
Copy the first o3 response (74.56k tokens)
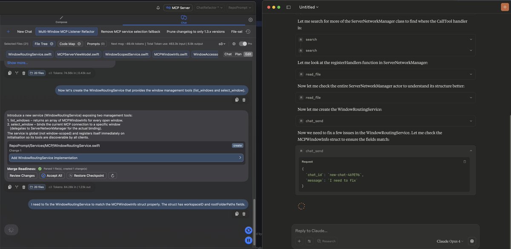[10, 73]
